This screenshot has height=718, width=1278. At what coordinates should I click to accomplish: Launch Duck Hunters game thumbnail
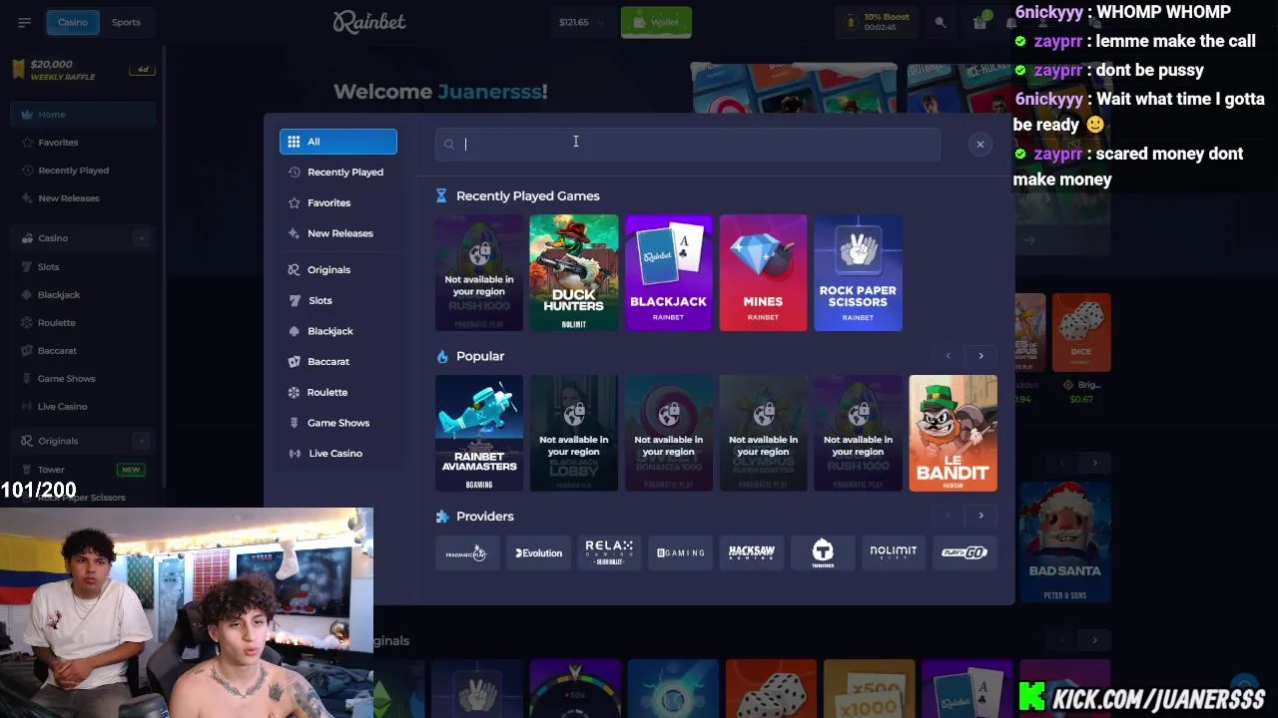coord(574,272)
